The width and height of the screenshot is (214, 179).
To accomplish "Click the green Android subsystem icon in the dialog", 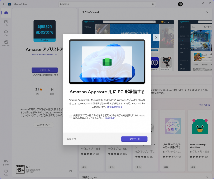I will point(107,62).
